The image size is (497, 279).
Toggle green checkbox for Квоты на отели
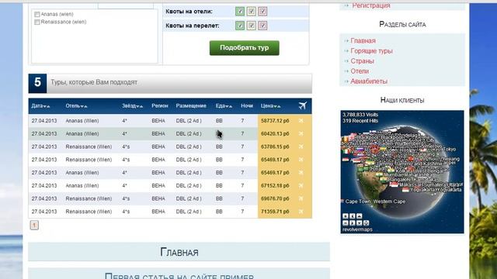click(x=240, y=12)
